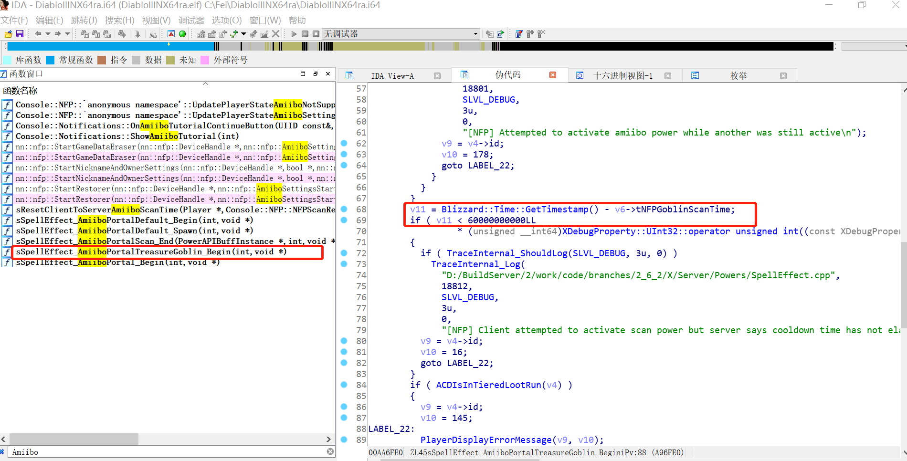This screenshot has height=461, width=907.
Task: Click the down arrow jump icon
Action: (137, 34)
